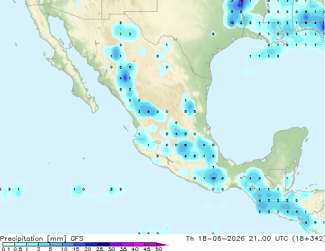Click the legend label '25'
This screenshot has width=325, height=251.
pos(99,249)
